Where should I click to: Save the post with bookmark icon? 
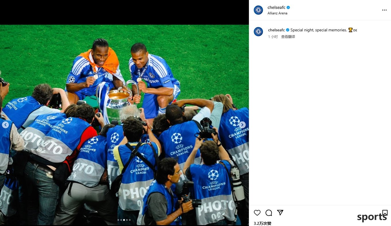point(385,213)
